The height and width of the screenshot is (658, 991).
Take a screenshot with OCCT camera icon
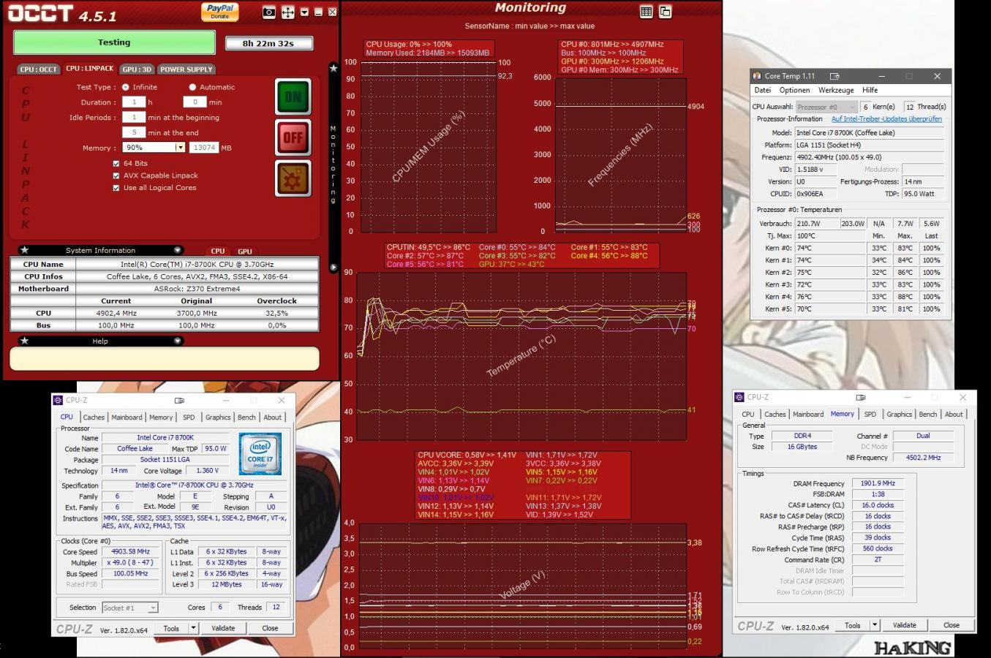point(269,12)
